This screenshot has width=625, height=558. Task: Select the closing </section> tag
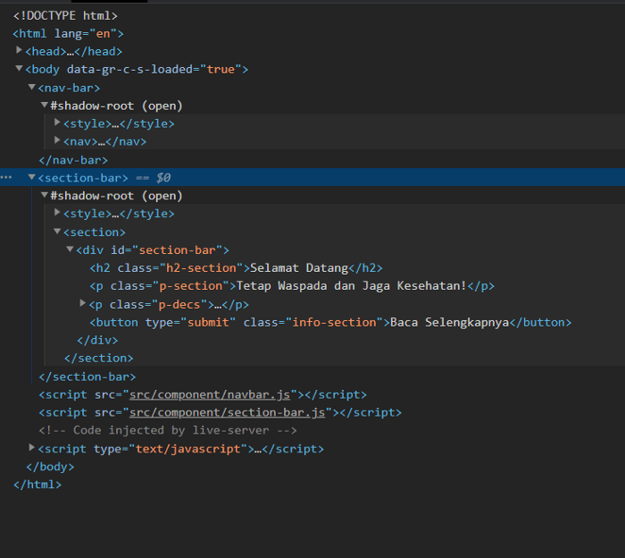(99, 358)
